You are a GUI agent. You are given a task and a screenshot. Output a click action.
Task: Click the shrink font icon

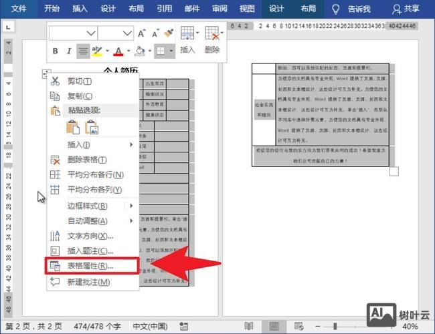155,33
